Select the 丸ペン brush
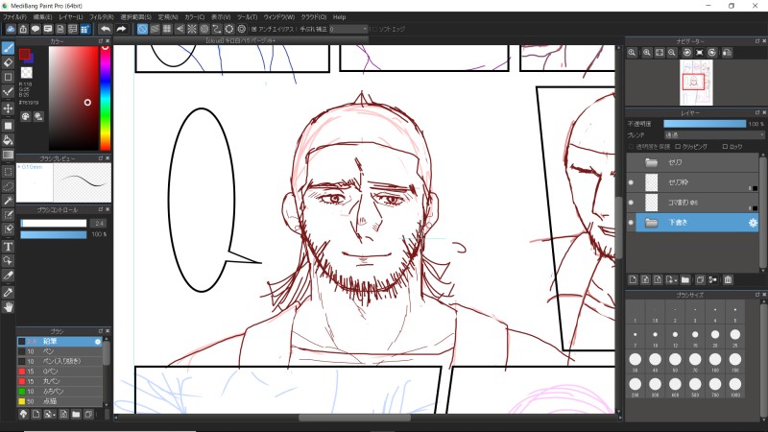The height and width of the screenshot is (432, 768). coord(60,381)
